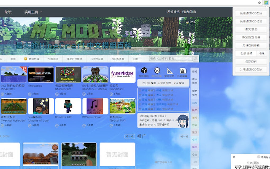Click the triangle ruler icon
Viewport: 270px width, 169px height.
point(170,71)
